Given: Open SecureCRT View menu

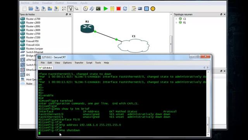Looking at the screenshot, I should pyautogui.click(x=57, y=63).
